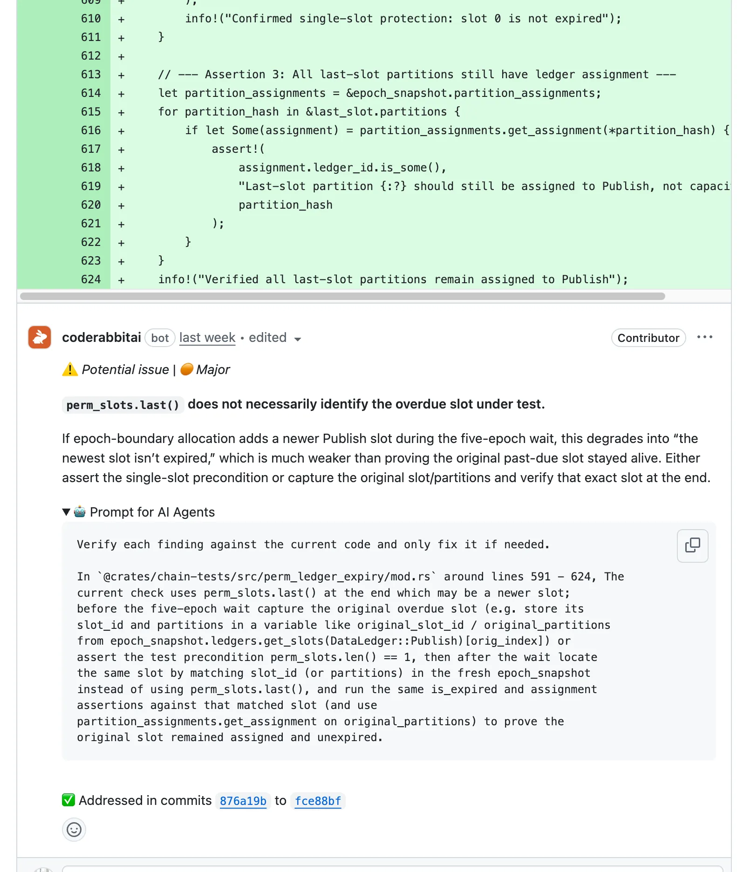Open the coderabbitai bot avatar
The width and height of the screenshot is (737, 872).
pyautogui.click(x=39, y=337)
